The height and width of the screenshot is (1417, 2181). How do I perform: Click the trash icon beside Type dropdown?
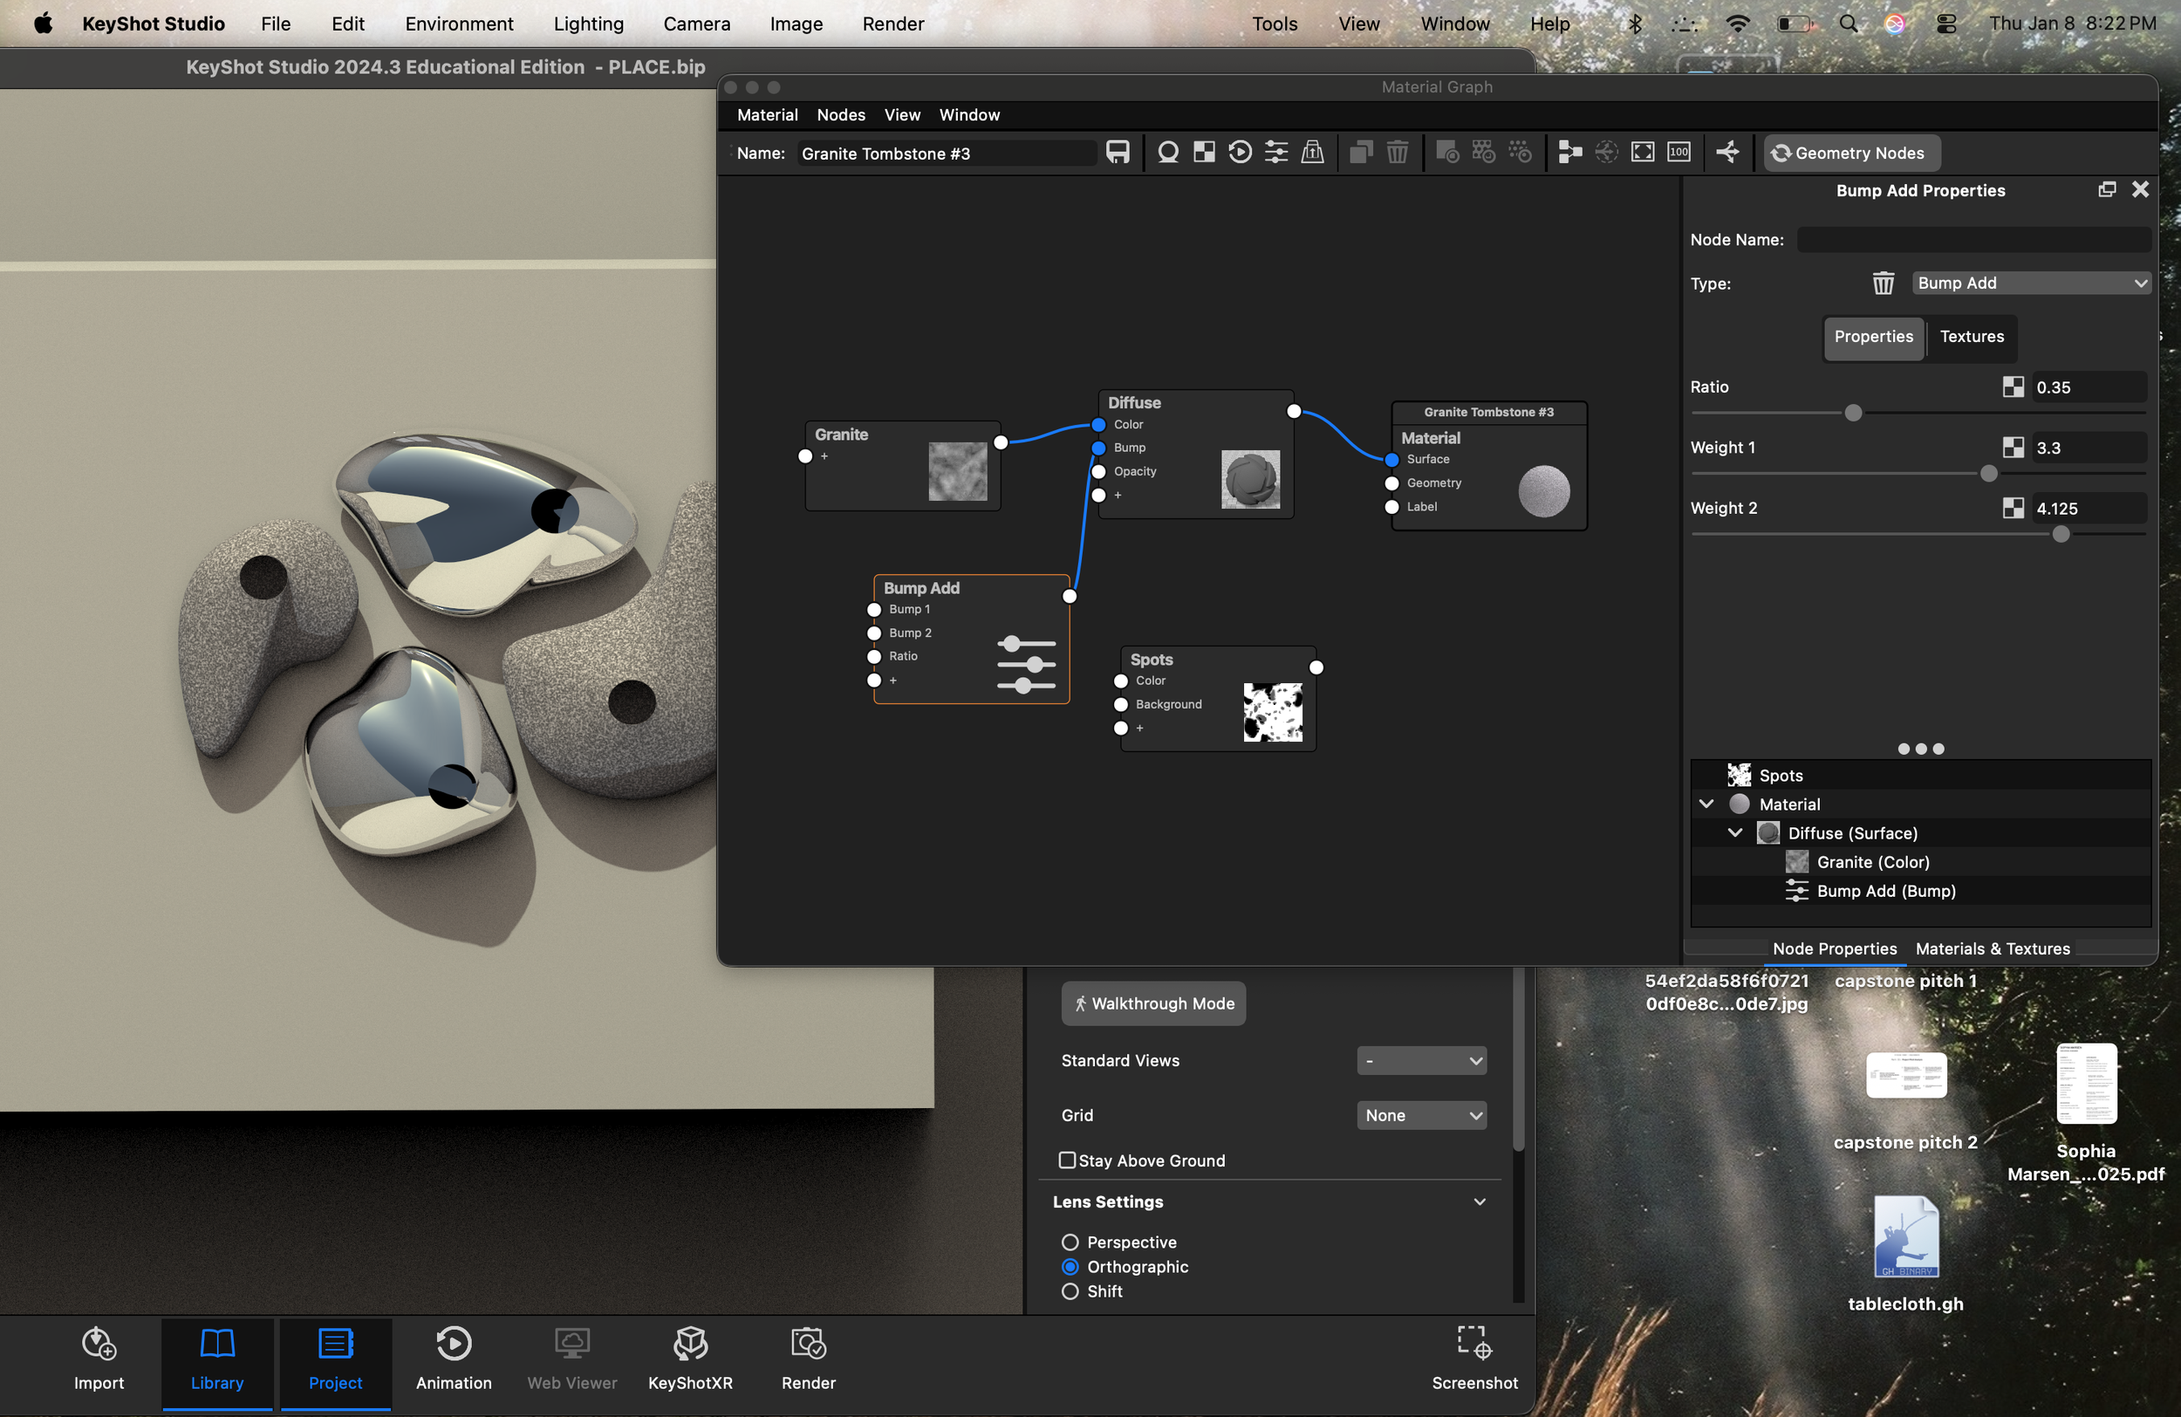tap(1883, 284)
